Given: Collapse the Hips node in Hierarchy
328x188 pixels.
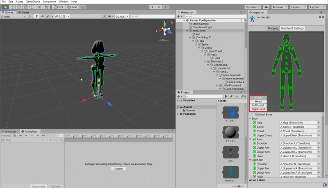Looking at the screenshot, I should point(193,41).
